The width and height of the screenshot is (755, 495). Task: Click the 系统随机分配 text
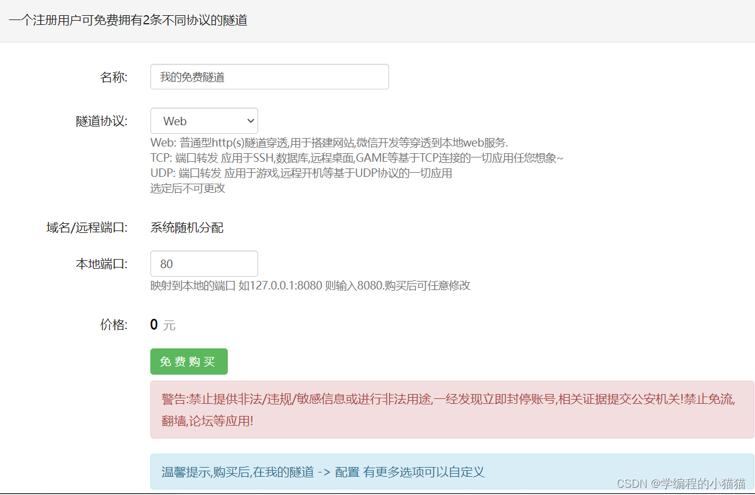pyautogui.click(x=187, y=227)
